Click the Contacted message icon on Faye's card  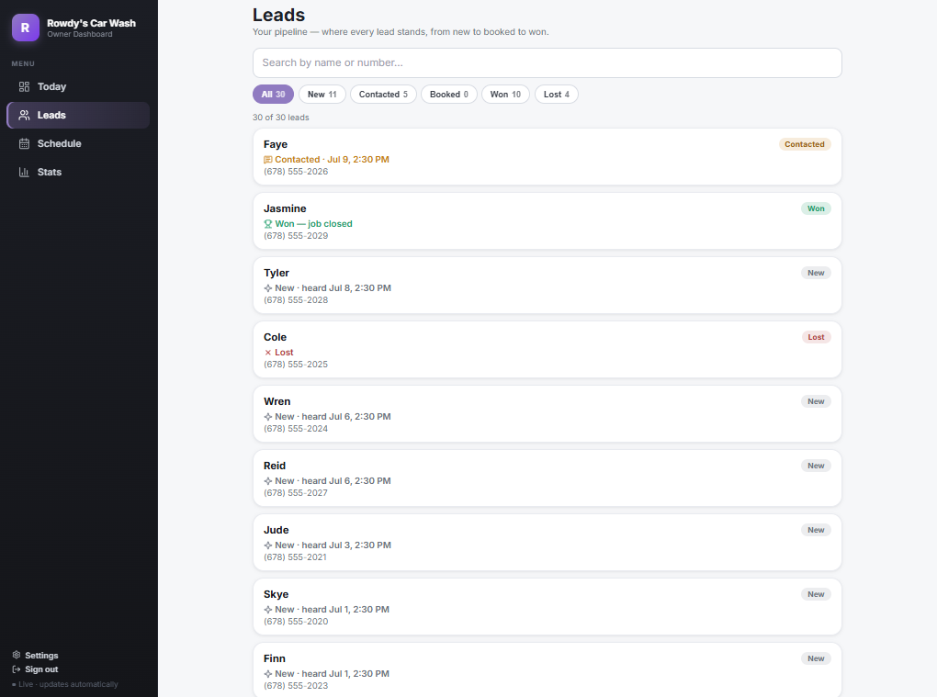point(267,160)
